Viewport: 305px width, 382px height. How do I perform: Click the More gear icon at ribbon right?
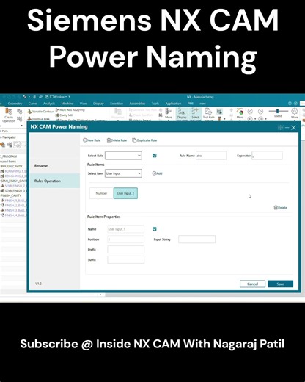point(295,113)
